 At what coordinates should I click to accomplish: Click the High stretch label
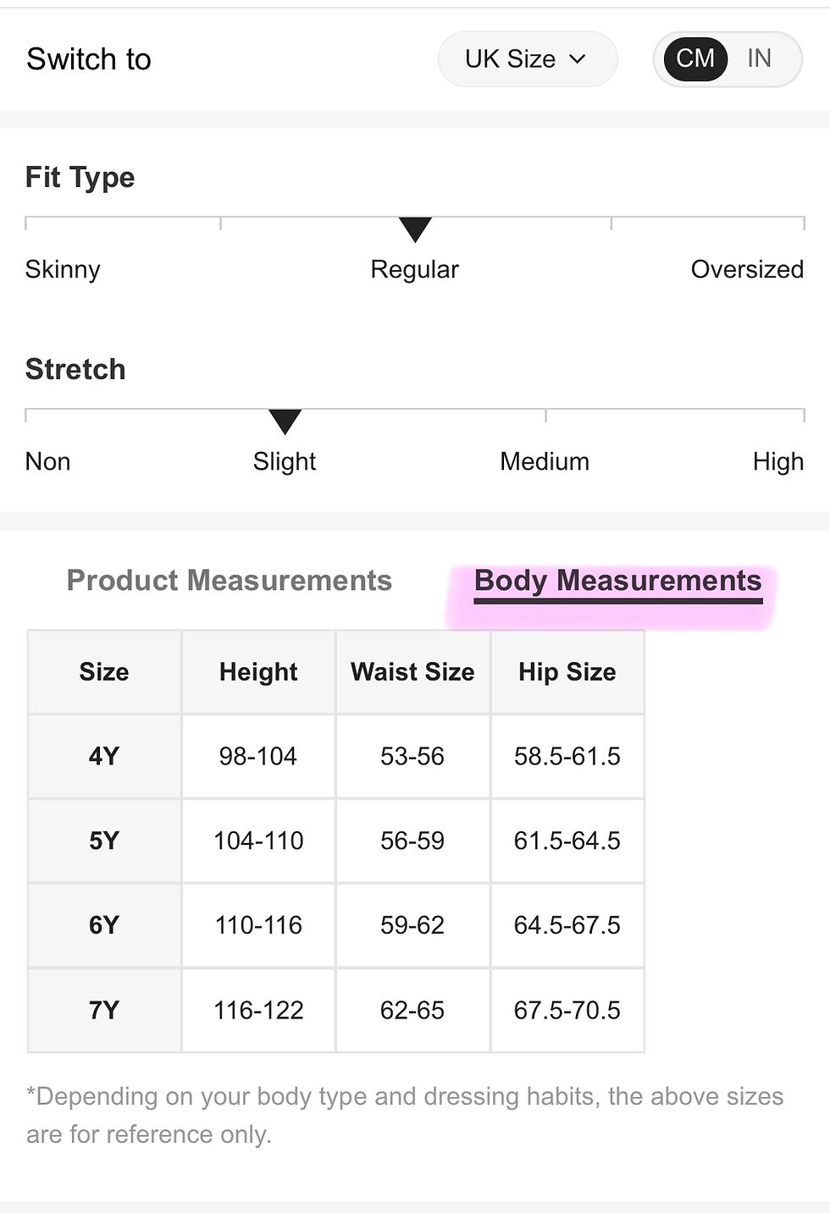[777, 461]
